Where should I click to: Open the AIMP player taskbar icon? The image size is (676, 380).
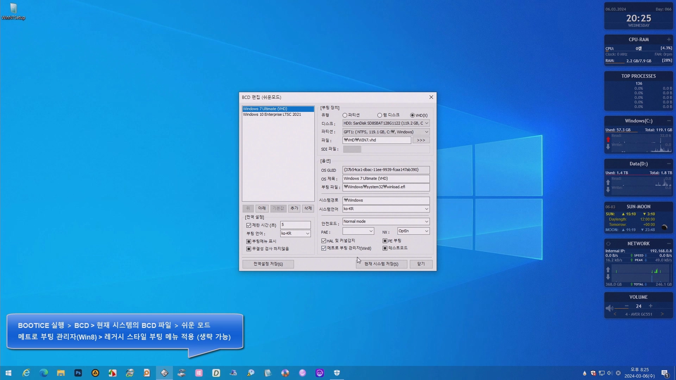pos(95,373)
